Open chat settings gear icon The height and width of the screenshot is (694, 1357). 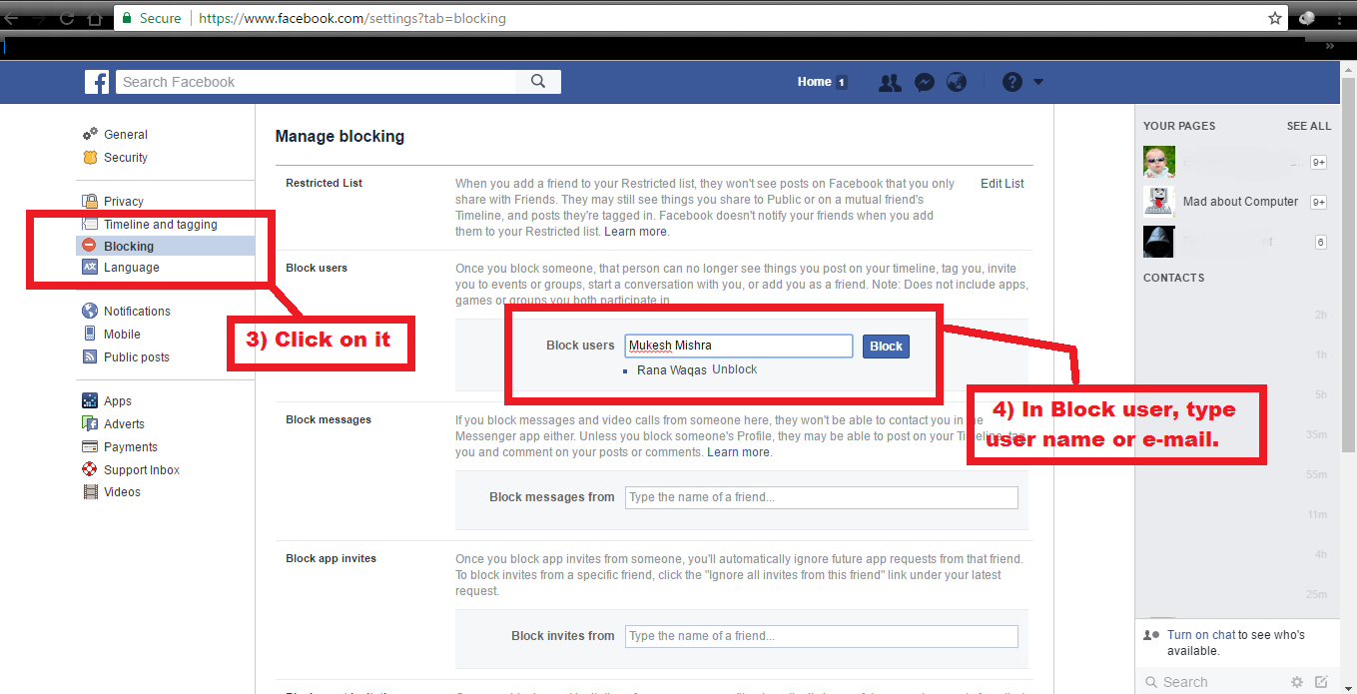click(x=1297, y=682)
